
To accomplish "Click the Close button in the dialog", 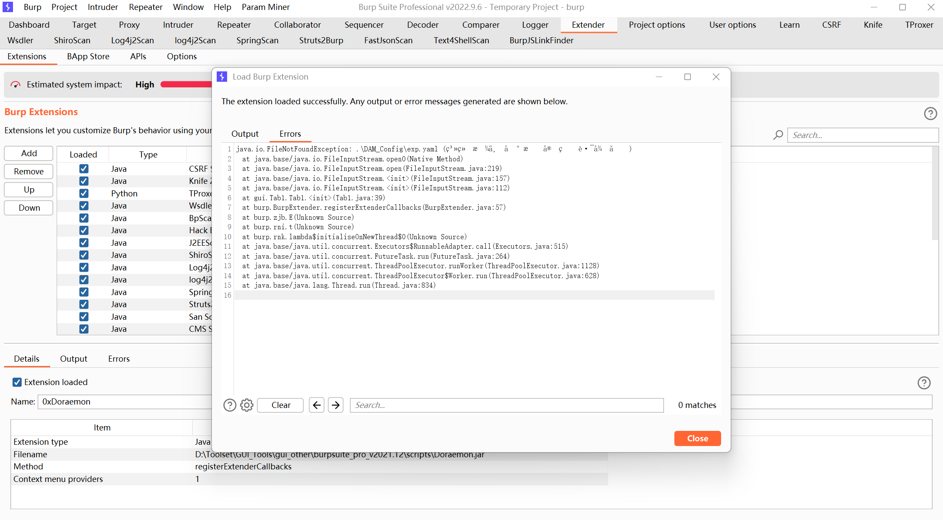I will click(697, 438).
